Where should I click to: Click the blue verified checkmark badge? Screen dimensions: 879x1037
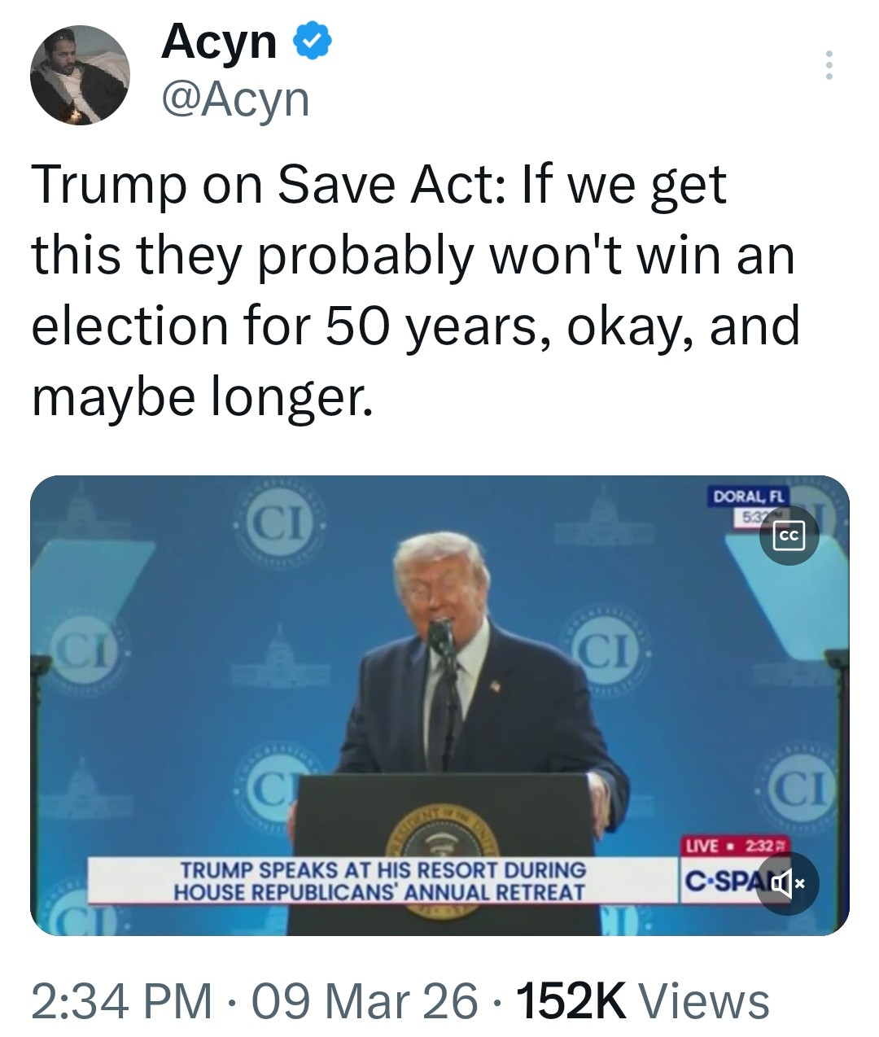pos(313,41)
